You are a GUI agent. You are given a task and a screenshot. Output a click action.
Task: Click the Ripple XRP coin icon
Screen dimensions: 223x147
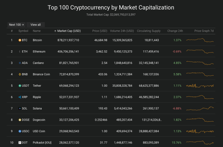point(20,97)
